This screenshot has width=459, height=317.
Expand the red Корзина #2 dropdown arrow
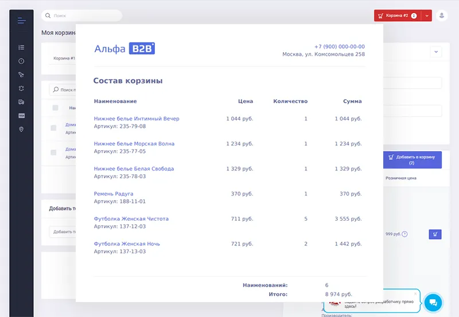coord(426,16)
